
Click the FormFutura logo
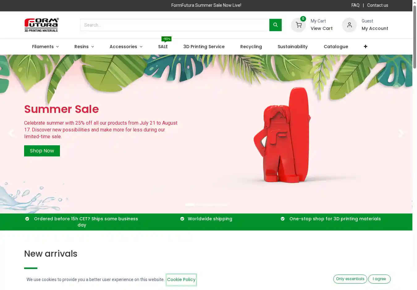pyautogui.click(x=42, y=25)
